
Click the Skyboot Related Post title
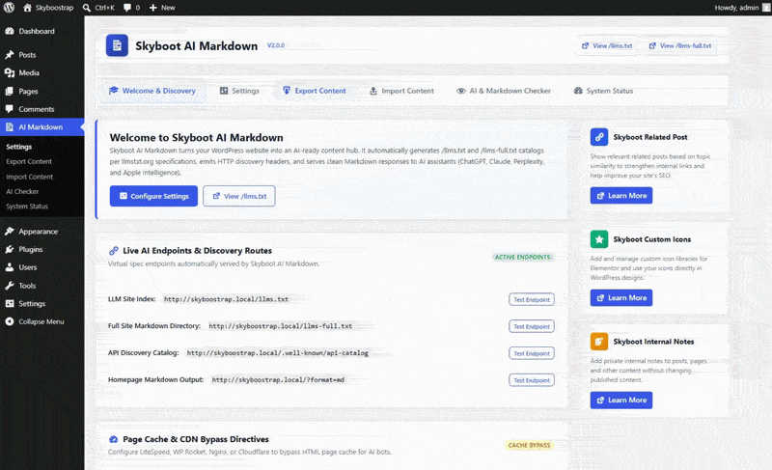650,137
